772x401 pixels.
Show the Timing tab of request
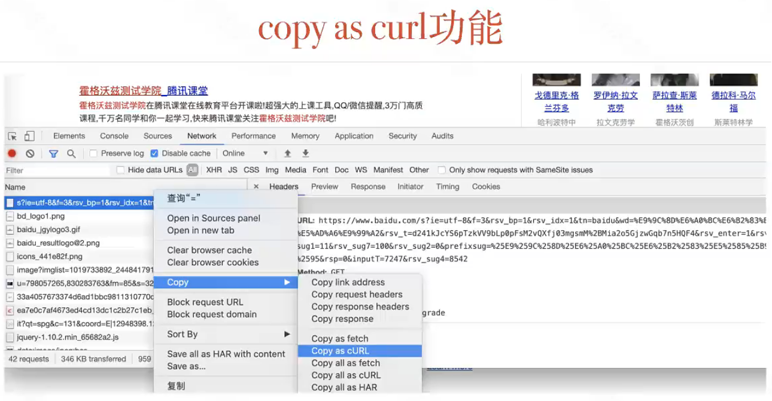(x=448, y=186)
